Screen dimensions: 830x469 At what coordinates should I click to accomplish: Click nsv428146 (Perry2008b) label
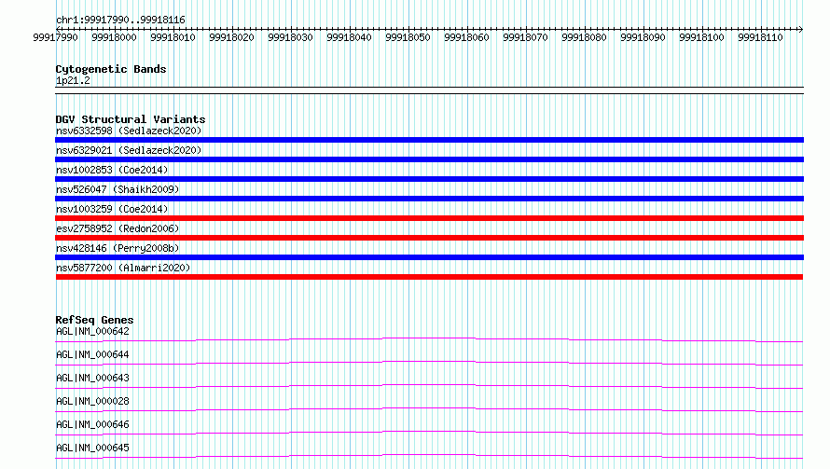[118, 248]
